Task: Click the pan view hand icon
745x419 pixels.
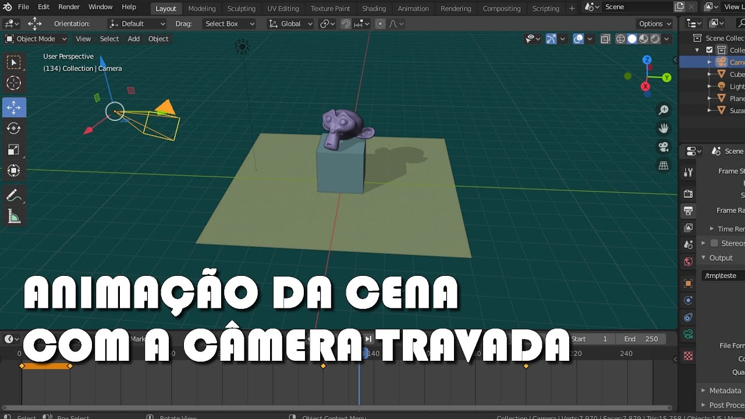Action: coord(664,129)
